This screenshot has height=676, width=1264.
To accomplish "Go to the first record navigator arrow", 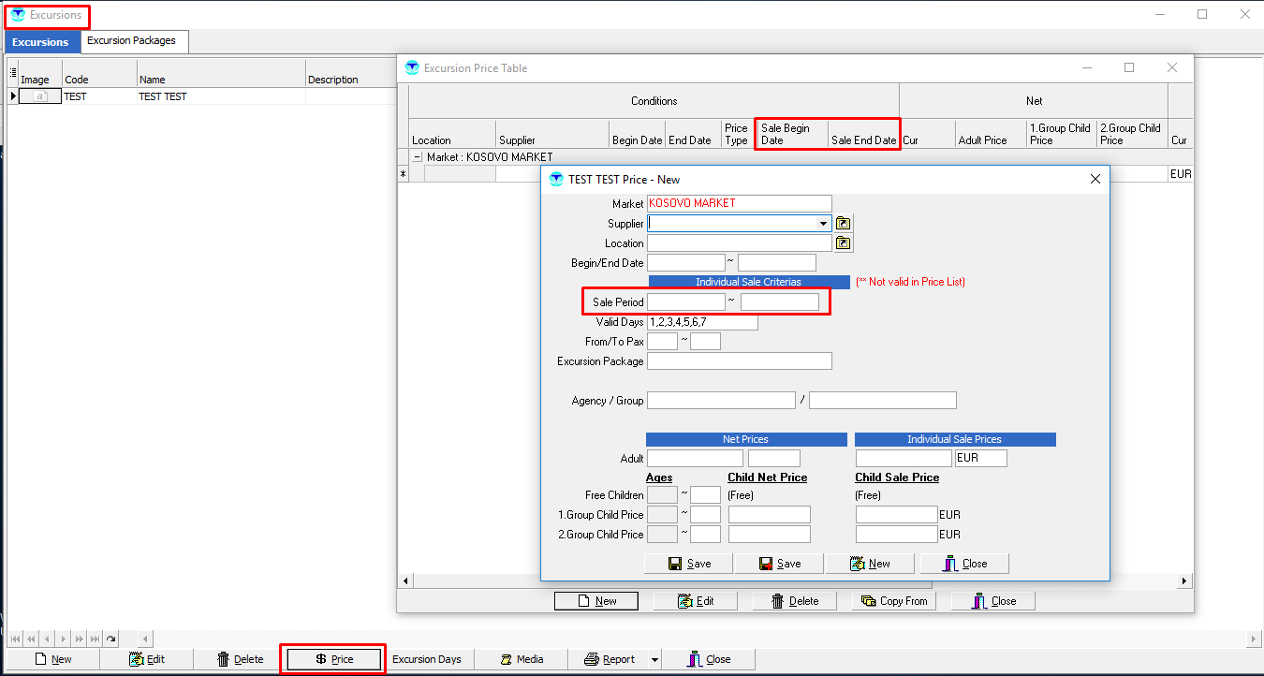I will 15,639.
